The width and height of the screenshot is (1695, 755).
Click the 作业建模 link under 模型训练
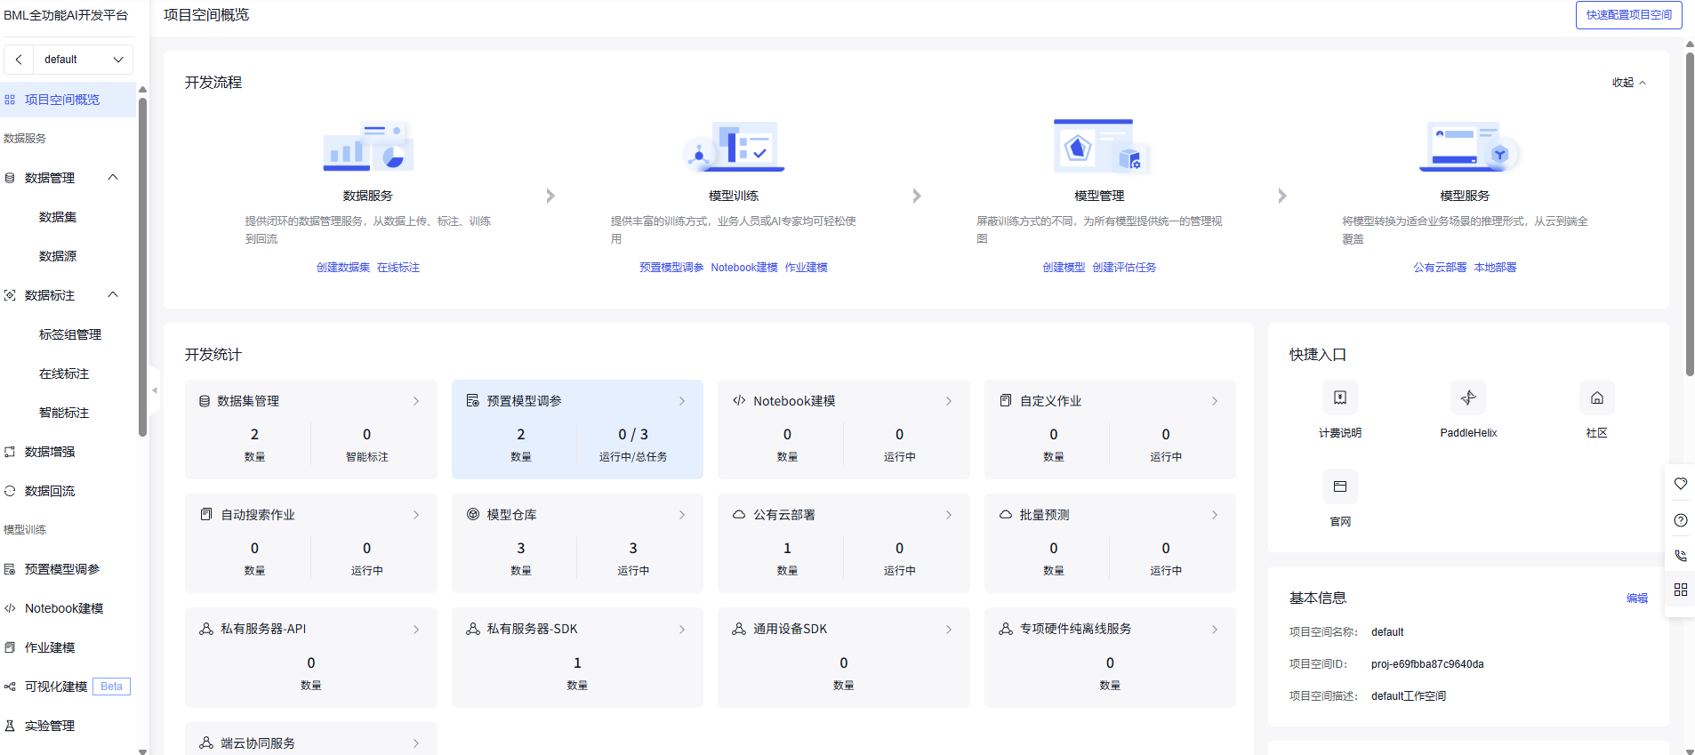coord(807,268)
